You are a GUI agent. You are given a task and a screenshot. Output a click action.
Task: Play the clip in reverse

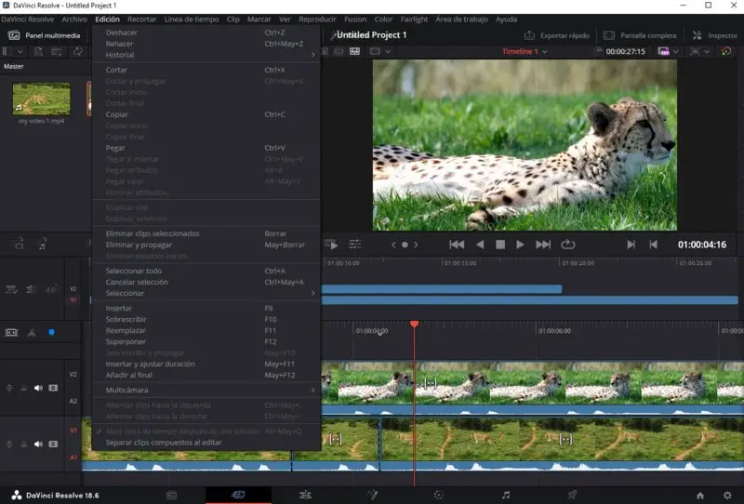[480, 245]
